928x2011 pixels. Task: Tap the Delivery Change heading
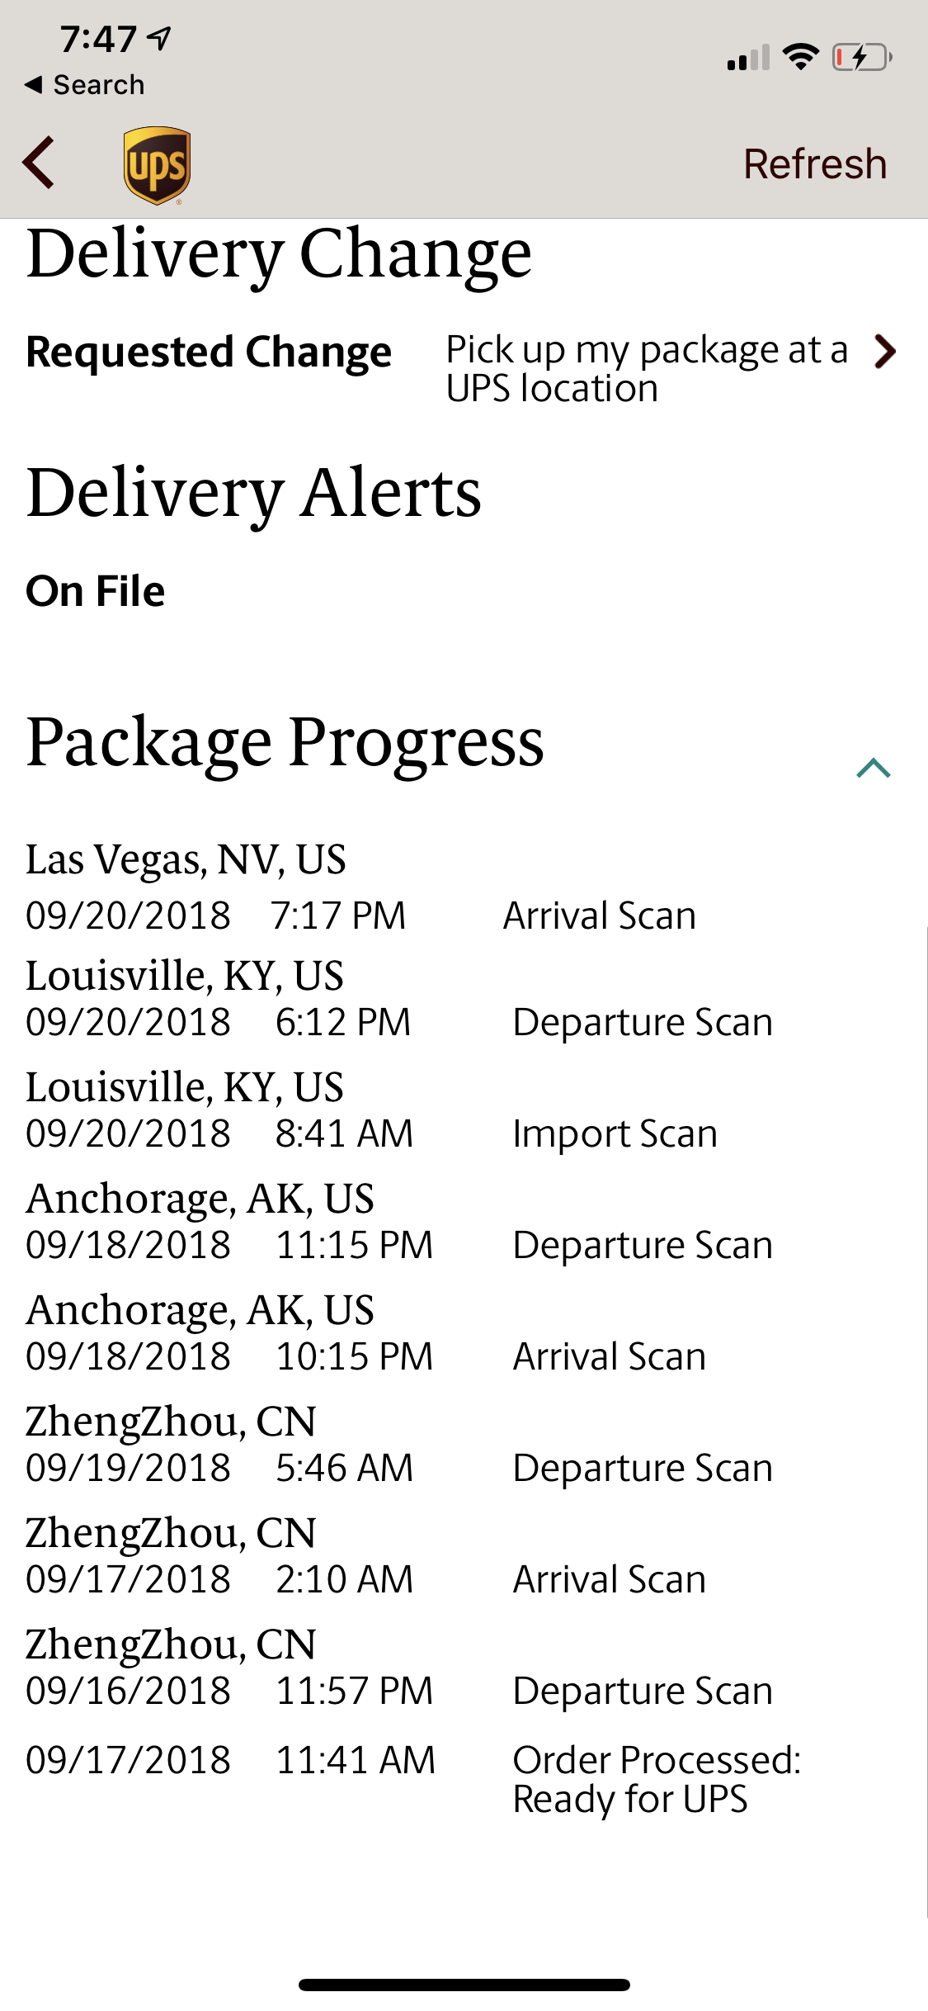point(279,255)
